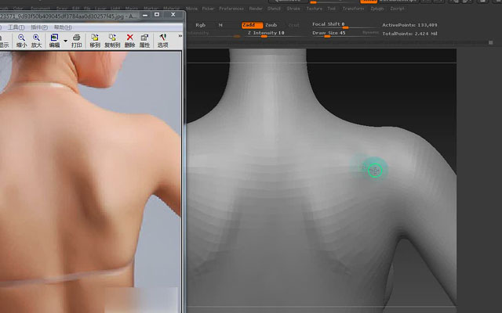Open the ZBrush Picker menu
Viewport: 502px width, 313px height.
coord(208,9)
